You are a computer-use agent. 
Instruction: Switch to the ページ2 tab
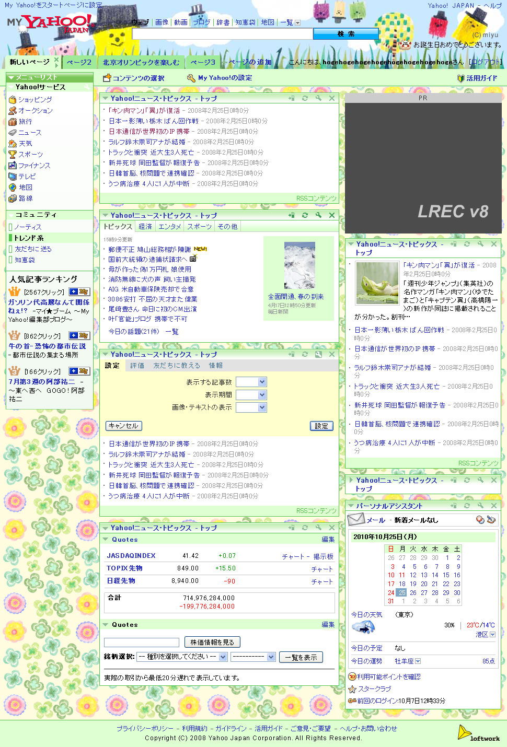click(79, 62)
